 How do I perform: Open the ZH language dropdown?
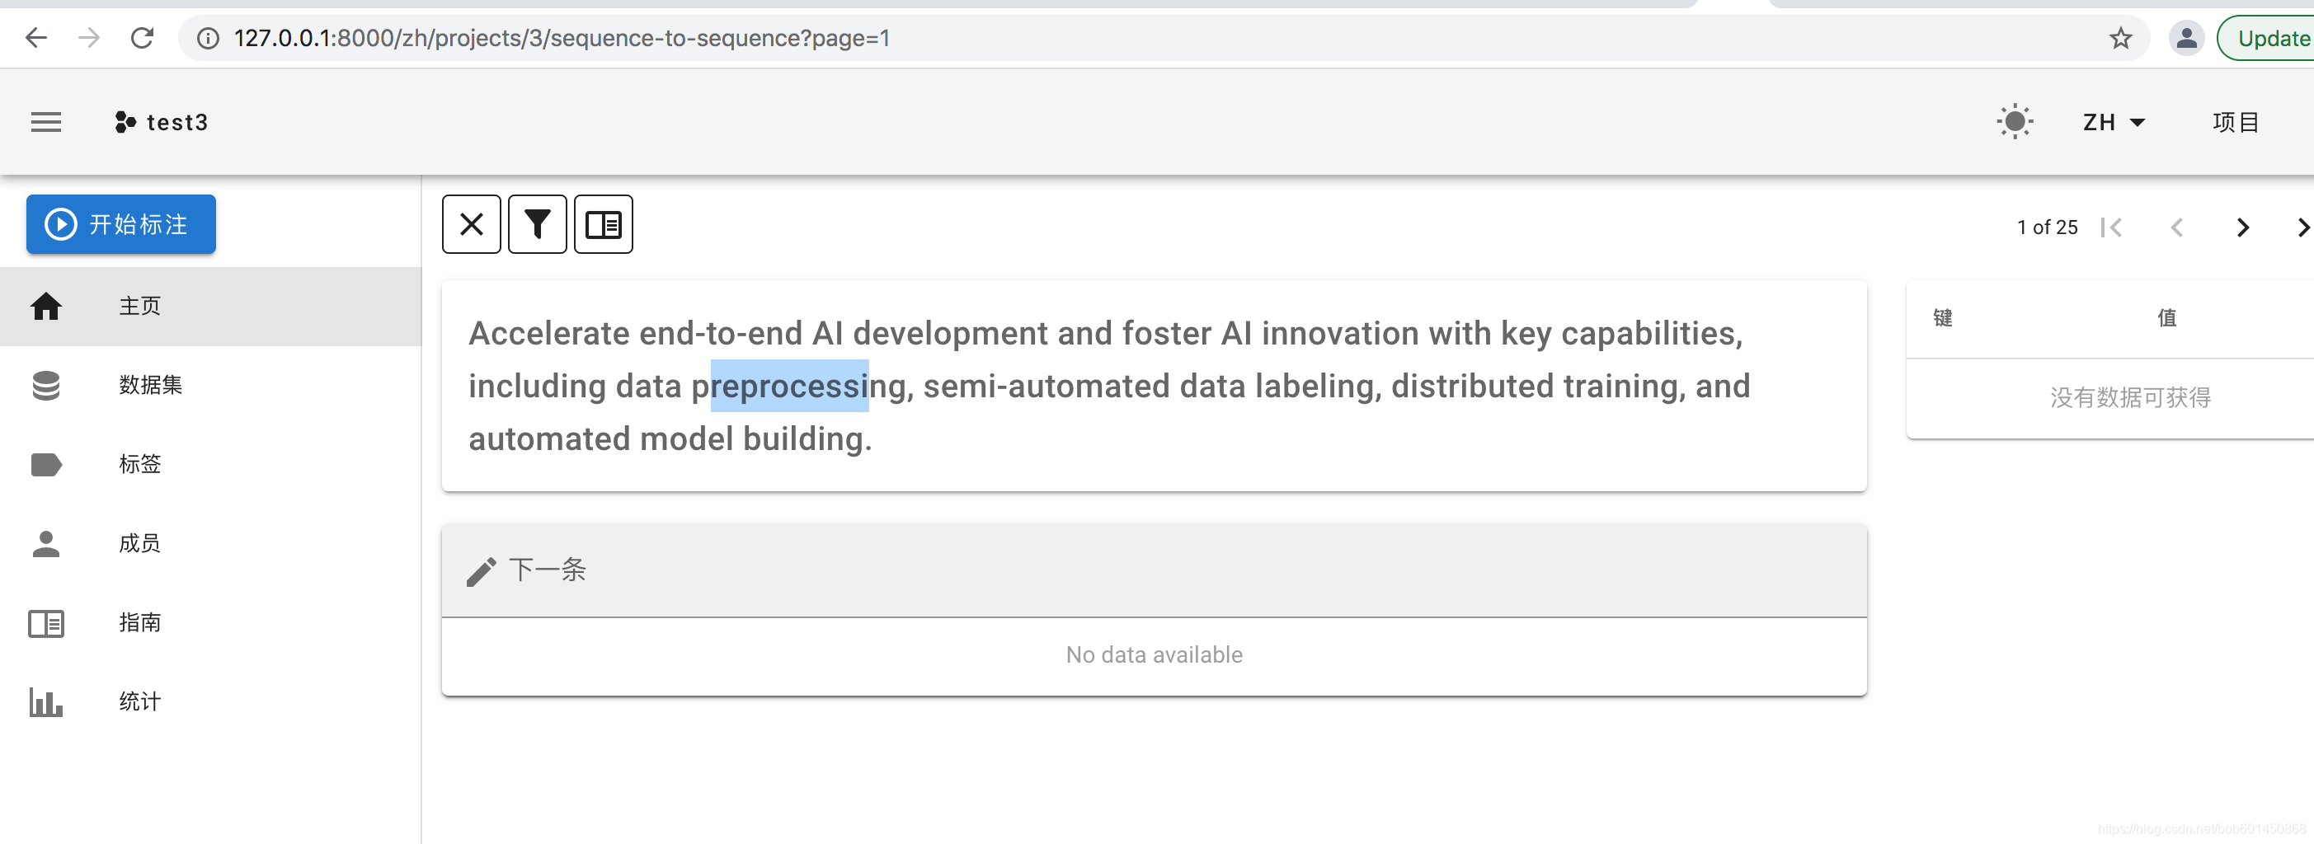point(2113,122)
